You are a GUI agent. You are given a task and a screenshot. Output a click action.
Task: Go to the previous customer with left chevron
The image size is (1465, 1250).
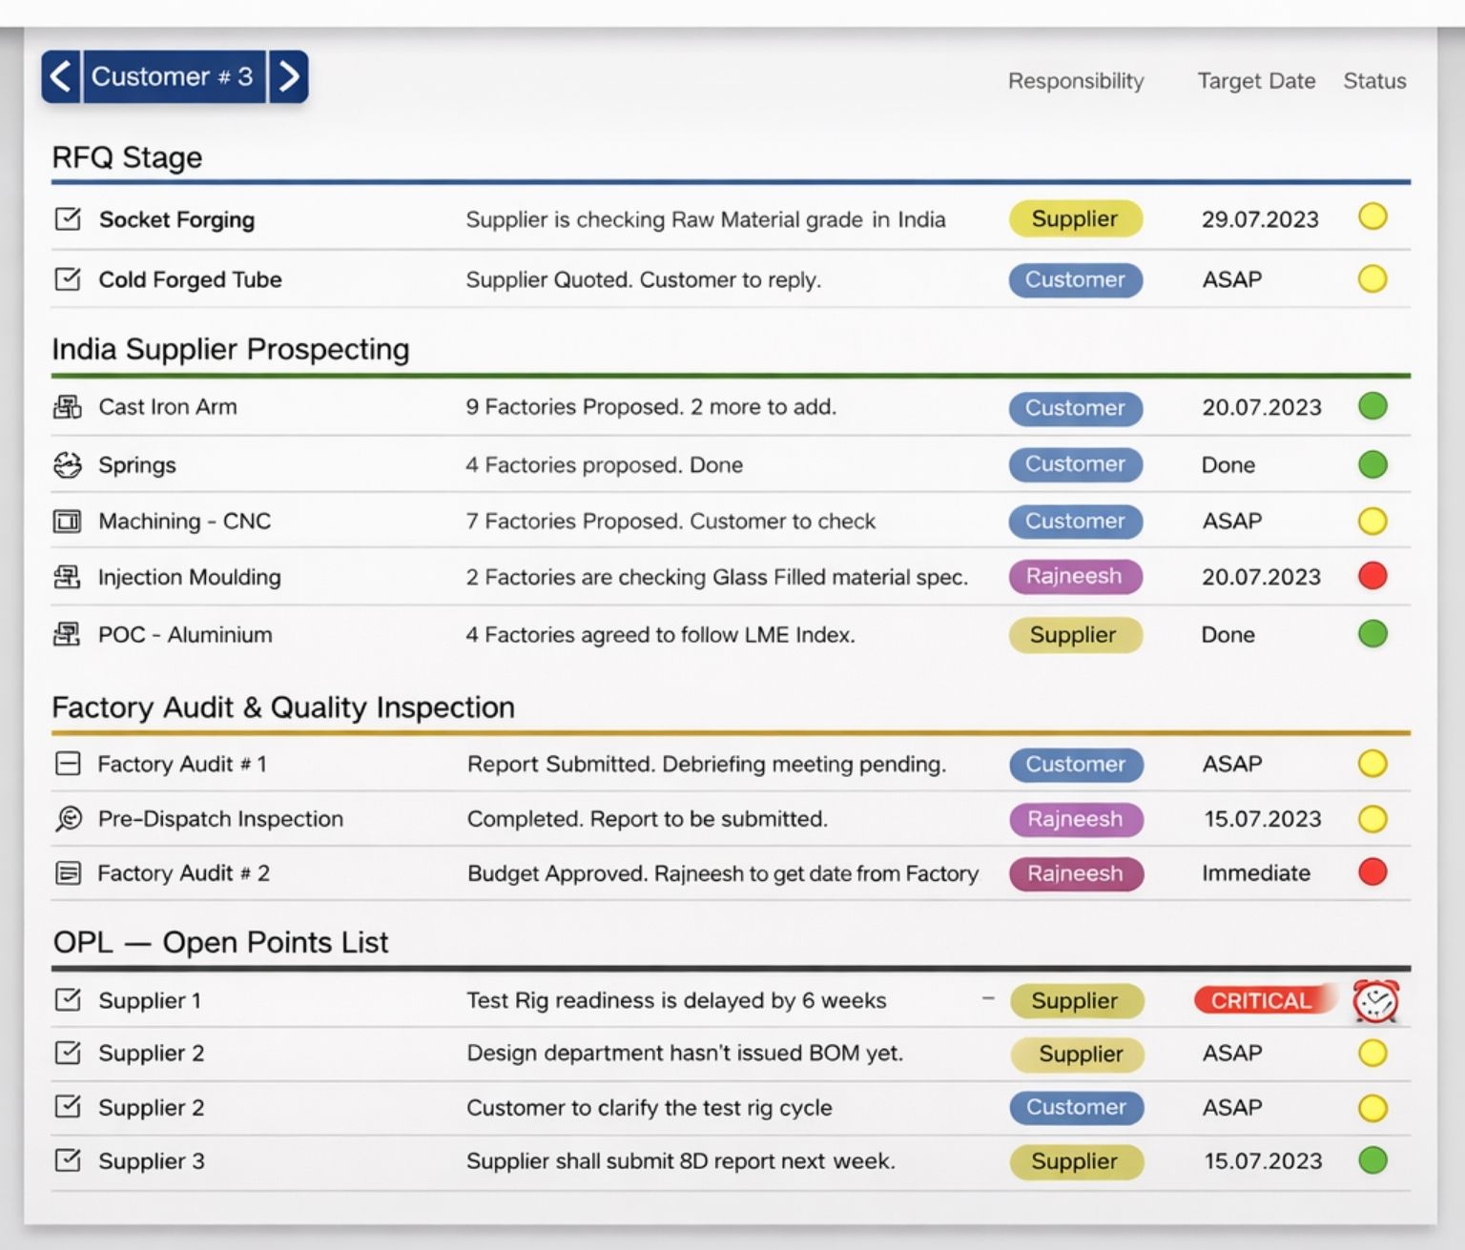tap(60, 76)
